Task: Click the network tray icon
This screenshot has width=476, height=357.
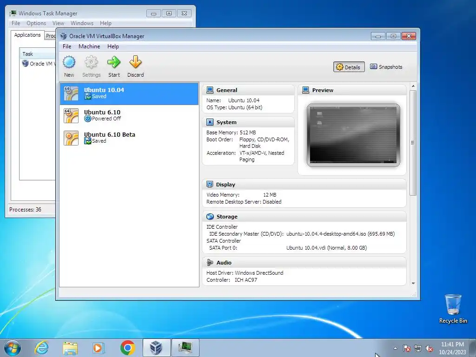Action: [x=418, y=348]
